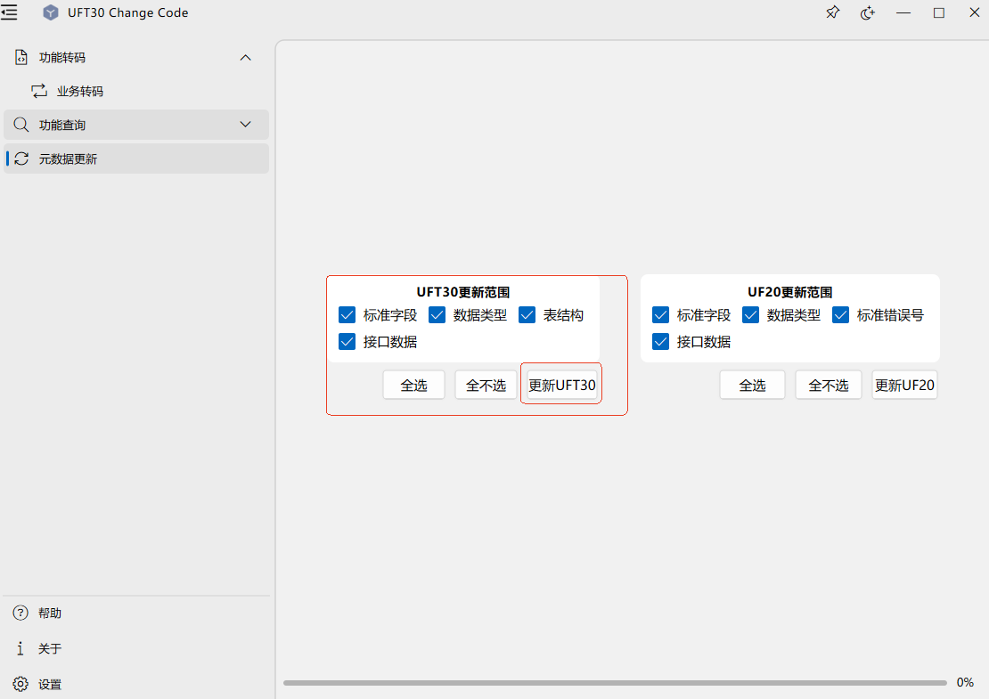
Task: Click the 更新UF20 button
Action: pyautogui.click(x=904, y=385)
